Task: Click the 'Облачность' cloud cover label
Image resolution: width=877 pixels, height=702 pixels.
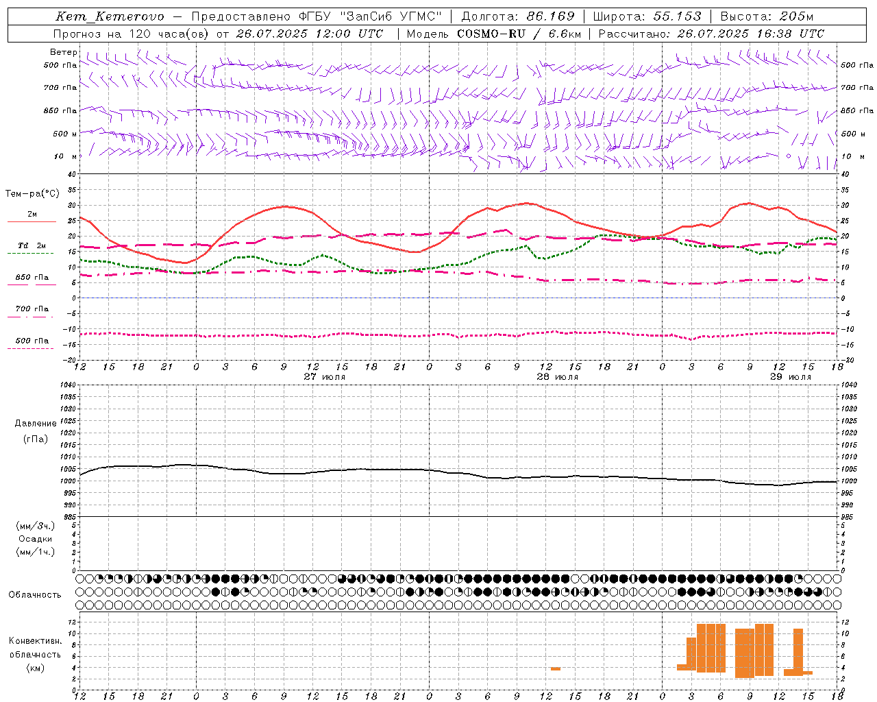Action: [x=35, y=595]
